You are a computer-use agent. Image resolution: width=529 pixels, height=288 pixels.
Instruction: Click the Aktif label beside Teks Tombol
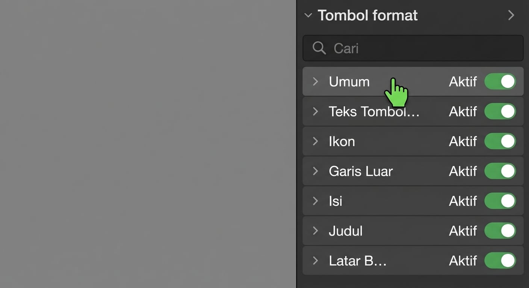coord(463,111)
